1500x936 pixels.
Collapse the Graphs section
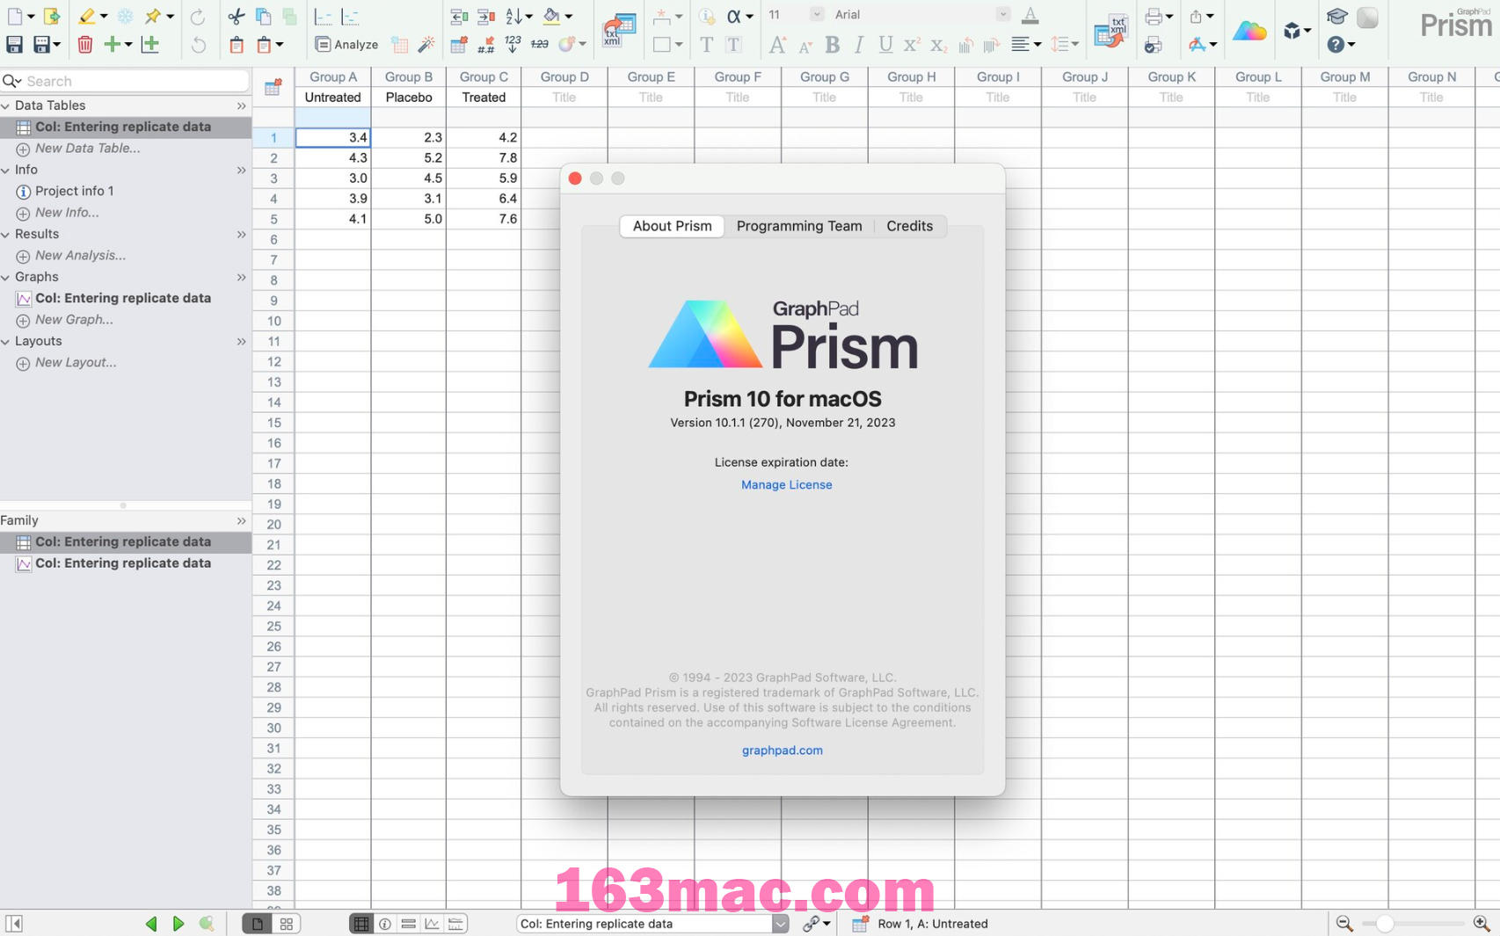(6, 277)
